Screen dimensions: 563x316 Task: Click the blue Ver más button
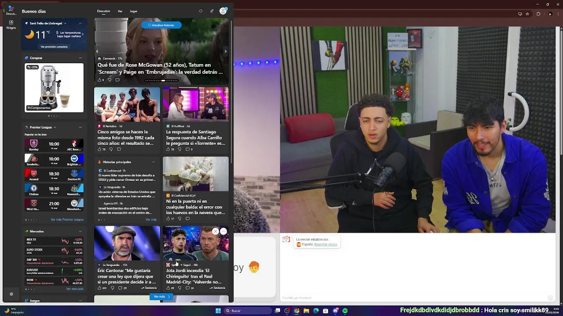tap(161, 297)
